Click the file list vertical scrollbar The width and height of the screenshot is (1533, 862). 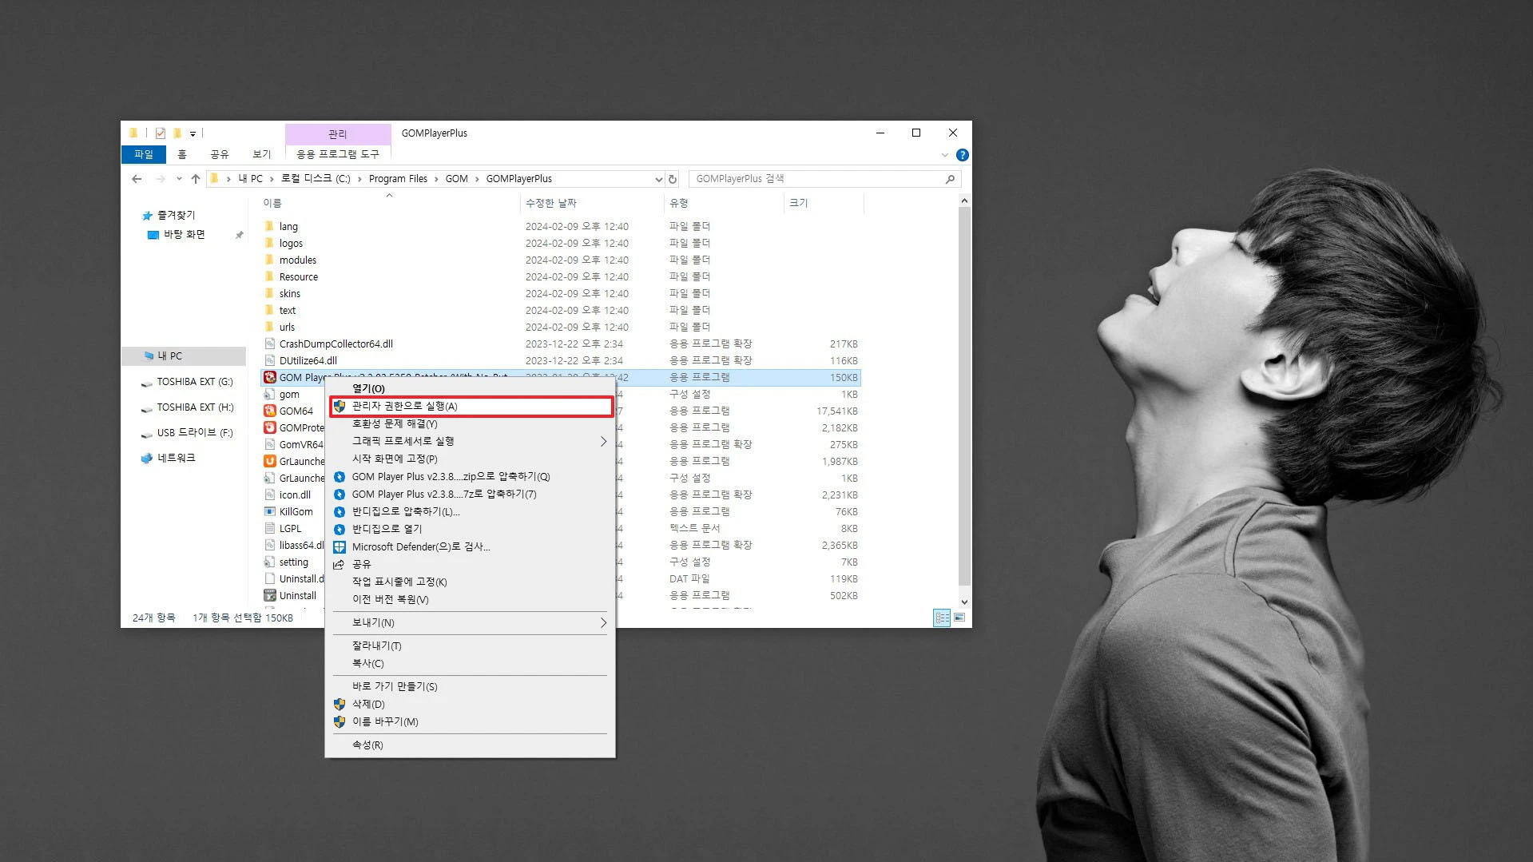coord(964,395)
